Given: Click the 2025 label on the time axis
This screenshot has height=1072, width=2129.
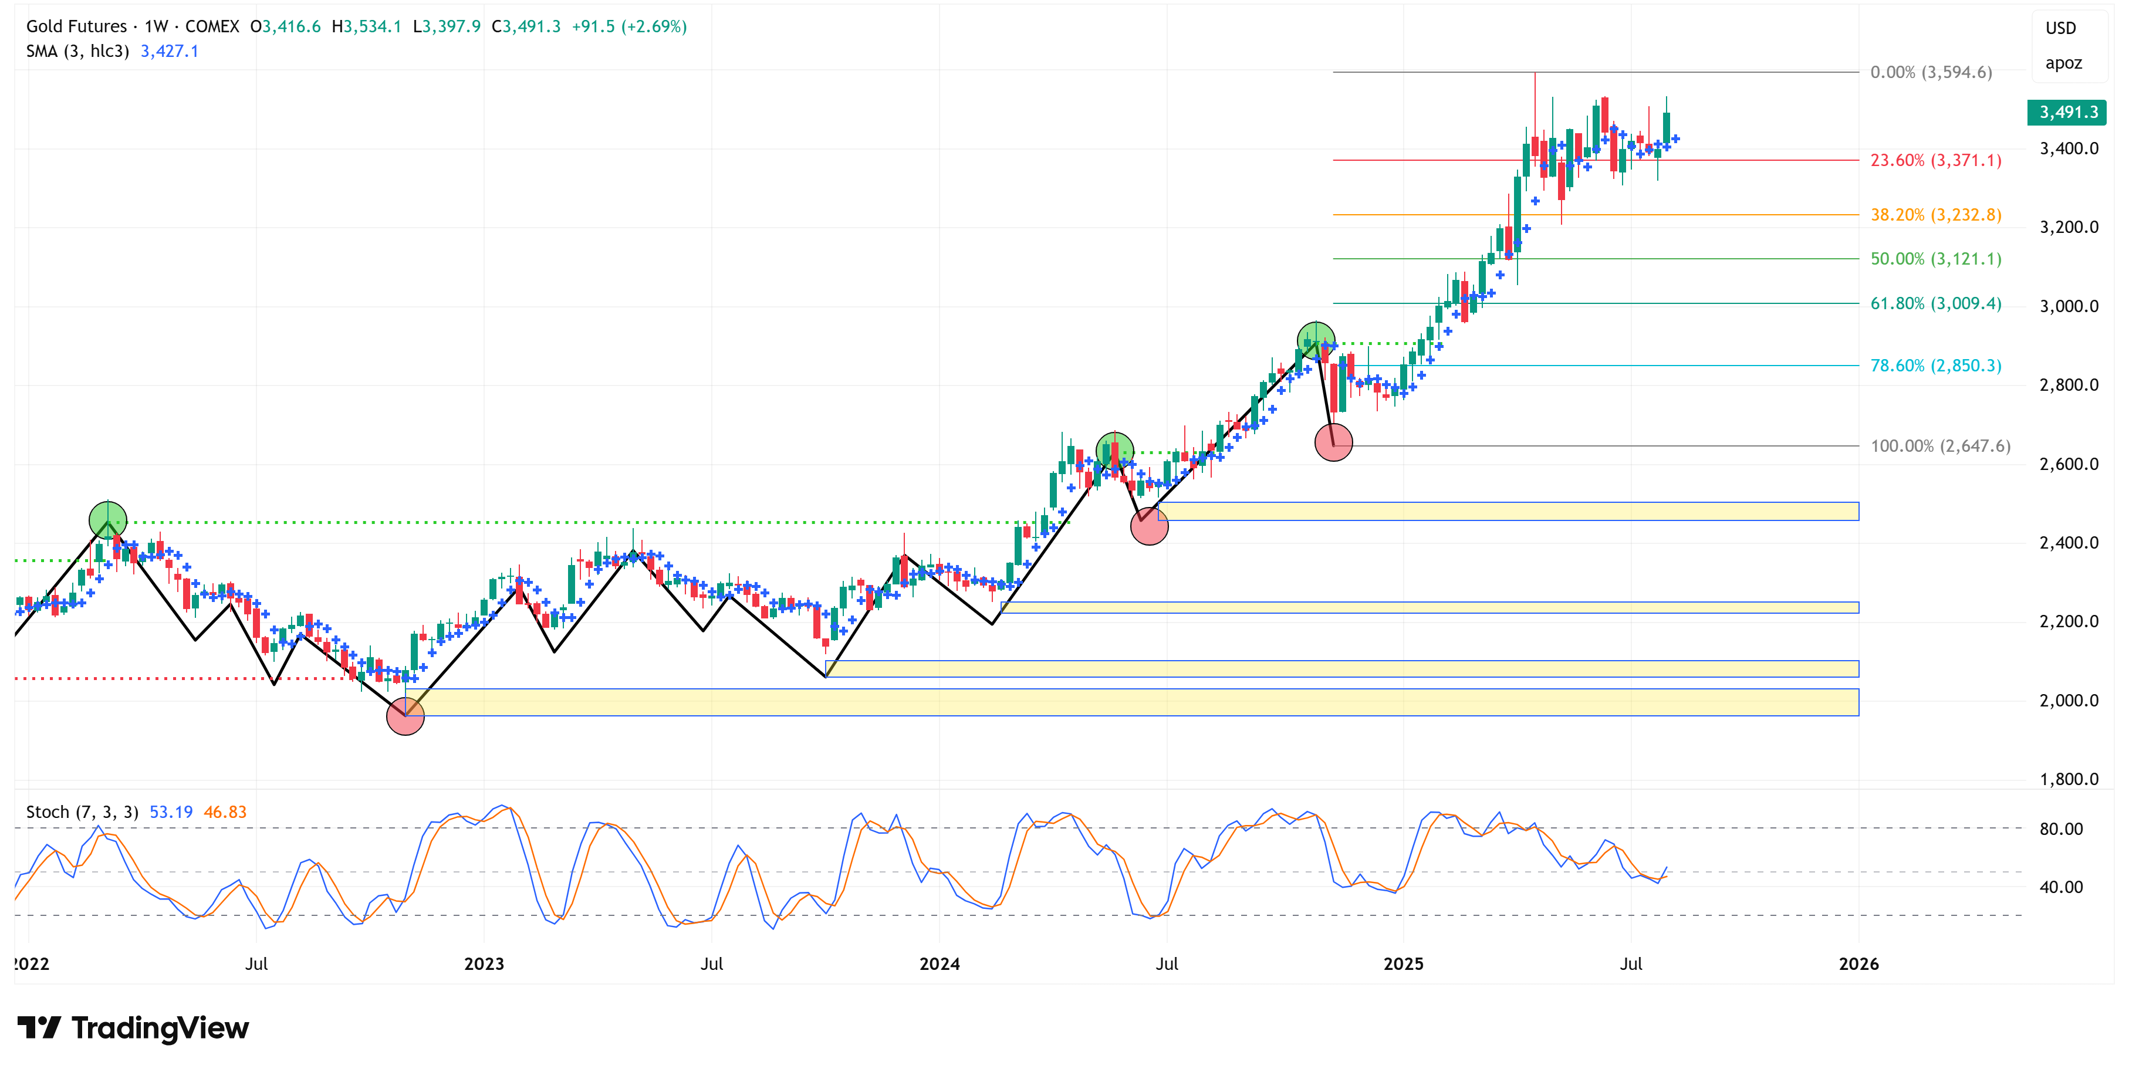Looking at the screenshot, I should coord(1403,963).
